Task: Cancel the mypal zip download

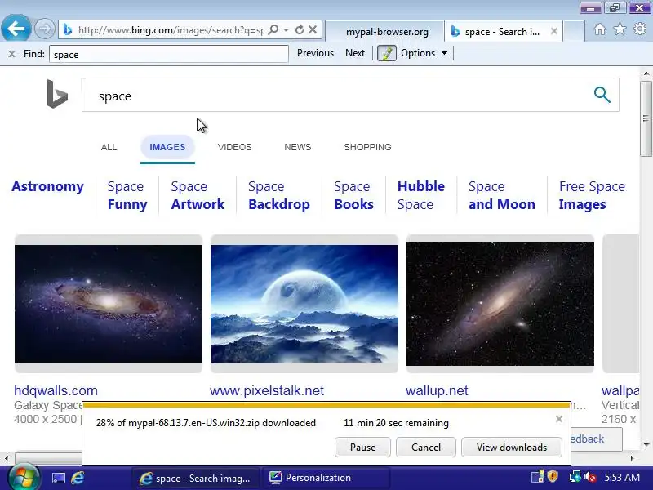Action: pos(425,447)
